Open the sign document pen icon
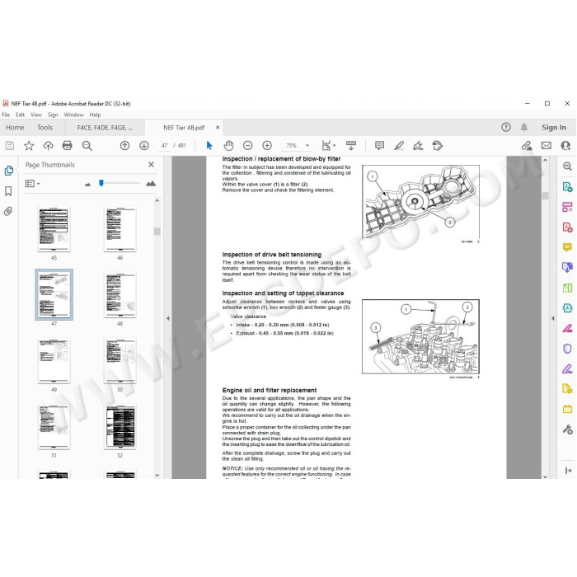 click(418, 146)
